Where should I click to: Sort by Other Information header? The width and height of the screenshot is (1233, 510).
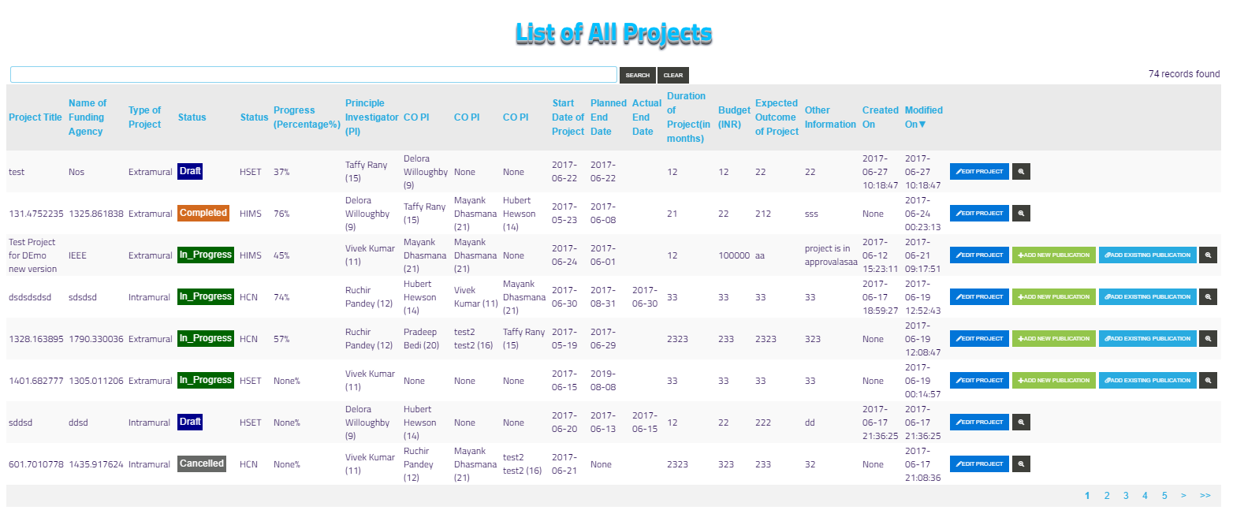pos(830,117)
